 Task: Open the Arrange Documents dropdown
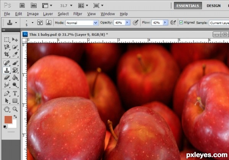(83, 6)
